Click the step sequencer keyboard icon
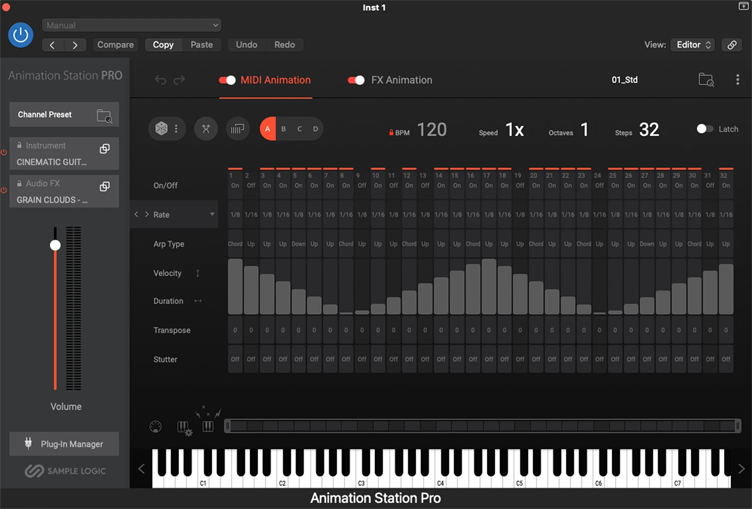The width and height of the screenshot is (752, 509). pyautogui.click(x=238, y=129)
